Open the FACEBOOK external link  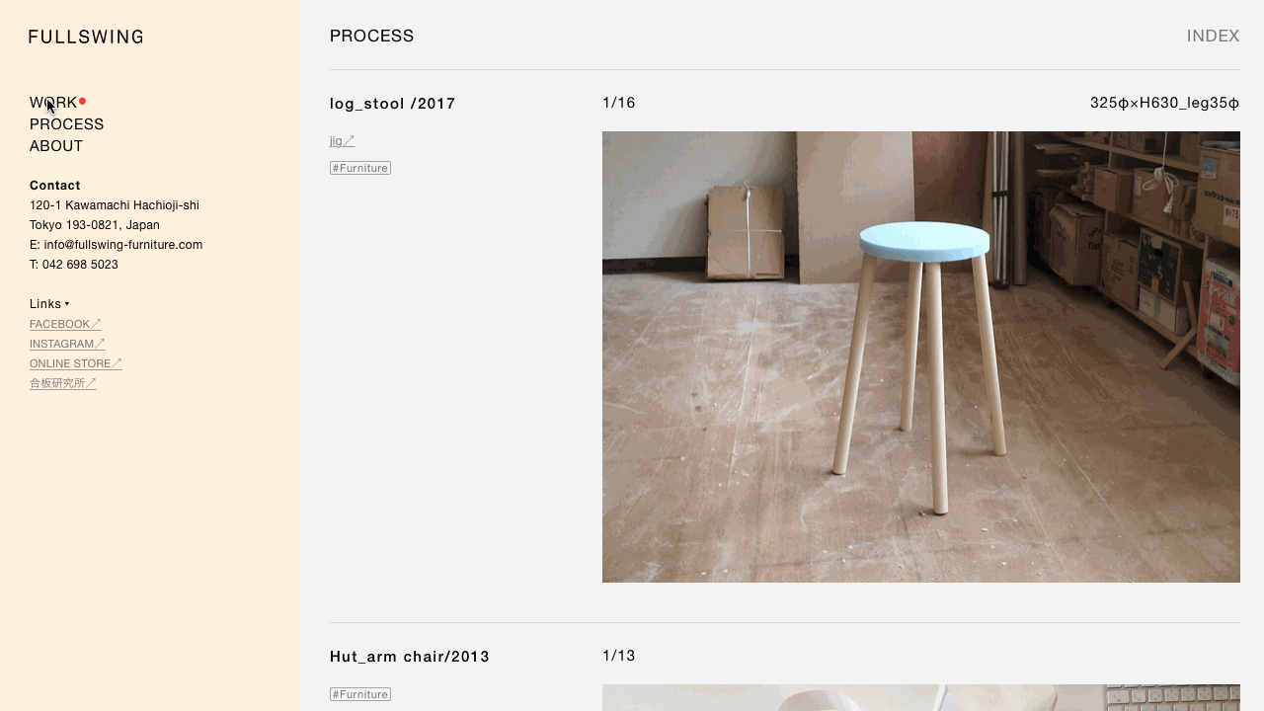click(x=65, y=324)
